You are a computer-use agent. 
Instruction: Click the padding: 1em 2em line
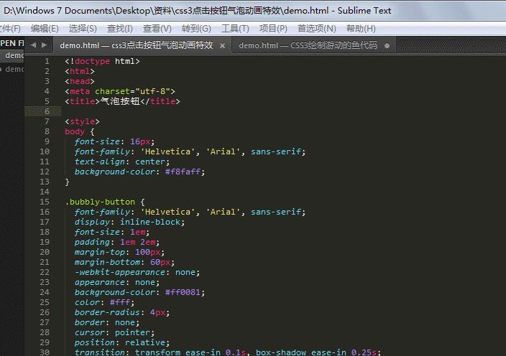coord(117,243)
